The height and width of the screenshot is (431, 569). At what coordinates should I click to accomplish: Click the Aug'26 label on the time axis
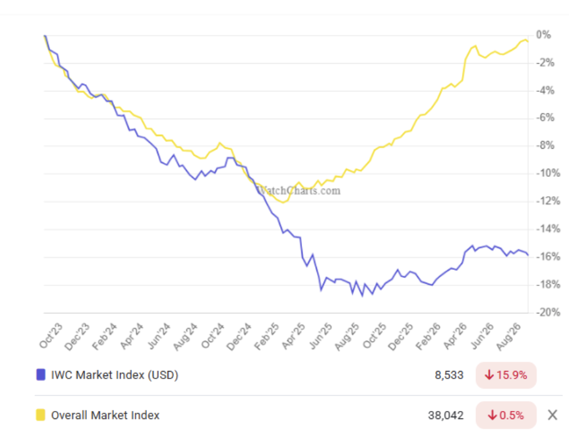click(508, 337)
